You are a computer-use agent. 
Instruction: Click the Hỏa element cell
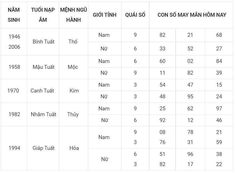[x=74, y=148]
